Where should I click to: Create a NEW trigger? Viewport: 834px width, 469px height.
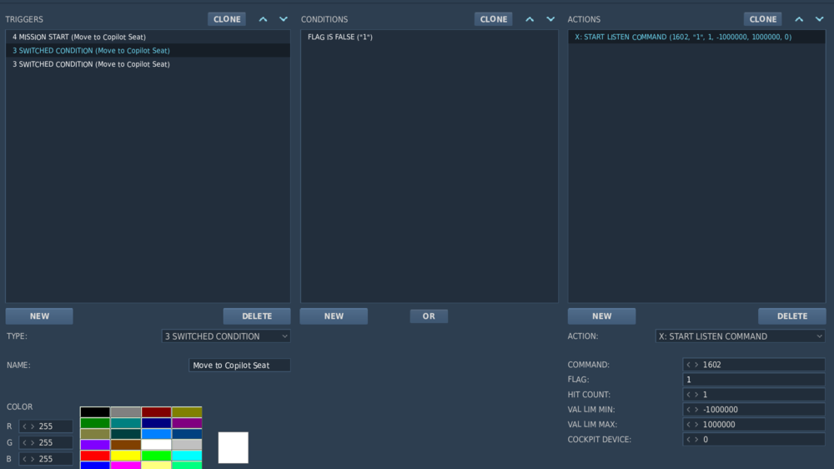[39, 316]
